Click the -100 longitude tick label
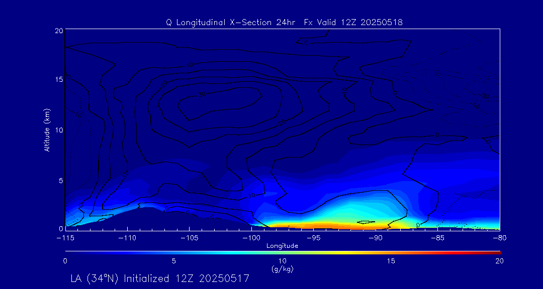Viewport: 543px width, 289px height. (251, 238)
